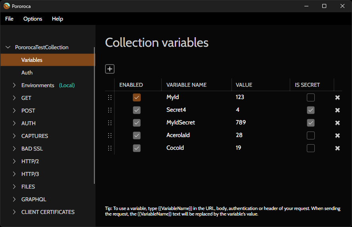Image resolution: width=352 pixels, height=227 pixels.
Task: Disable the MyIdSecret variable
Action: pyautogui.click(x=137, y=123)
